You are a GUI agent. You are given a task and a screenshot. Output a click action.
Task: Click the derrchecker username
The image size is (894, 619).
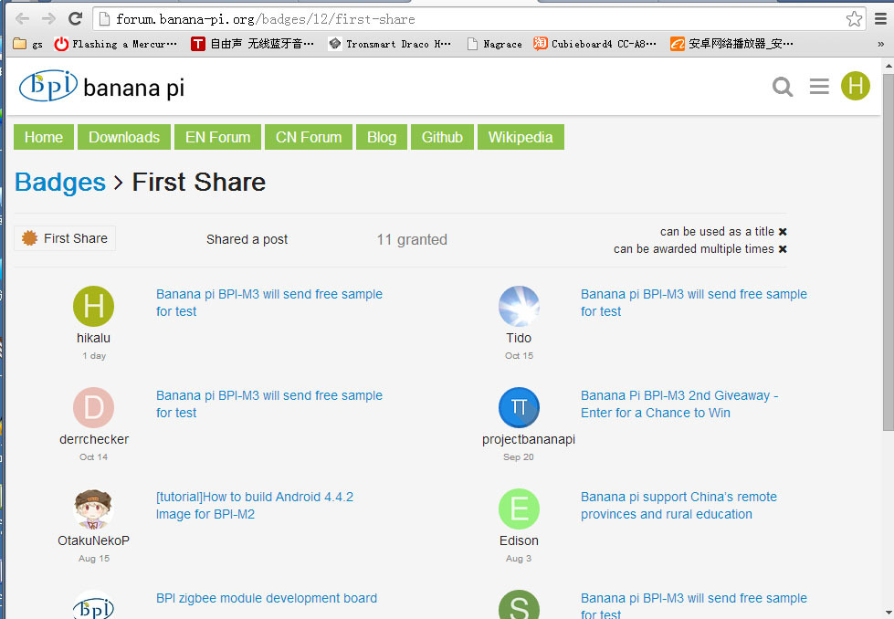[94, 439]
